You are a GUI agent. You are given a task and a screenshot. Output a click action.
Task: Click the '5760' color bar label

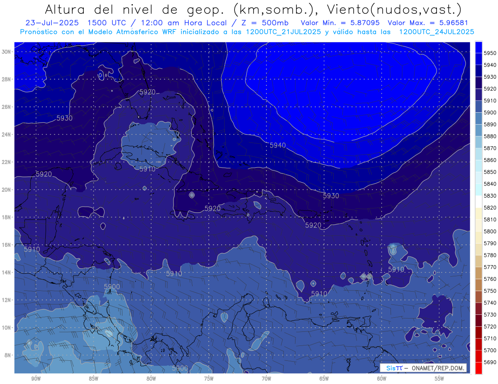[x=490, y=279]
